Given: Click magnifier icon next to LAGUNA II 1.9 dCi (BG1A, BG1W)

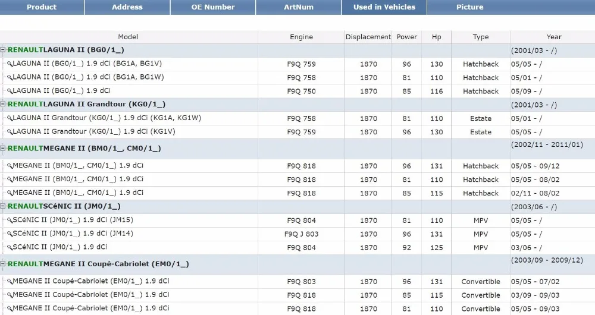Looking at the screenshot, I should tap(10, 78).
